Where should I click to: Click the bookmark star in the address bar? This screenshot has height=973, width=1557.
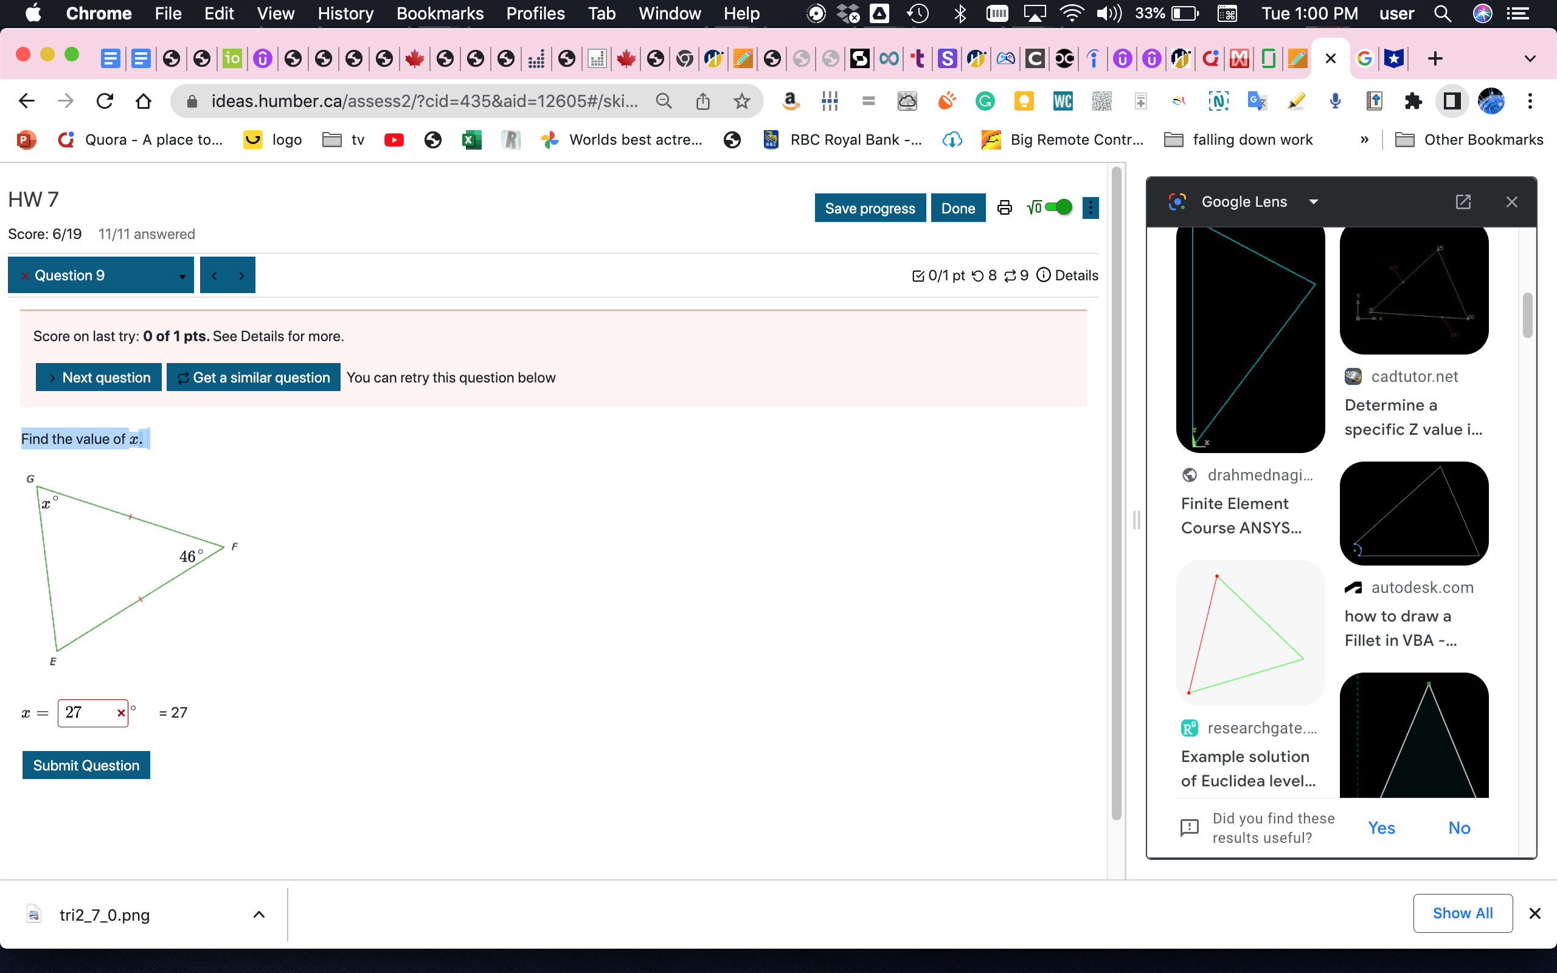pyautogui.click(x=743, y=100)
